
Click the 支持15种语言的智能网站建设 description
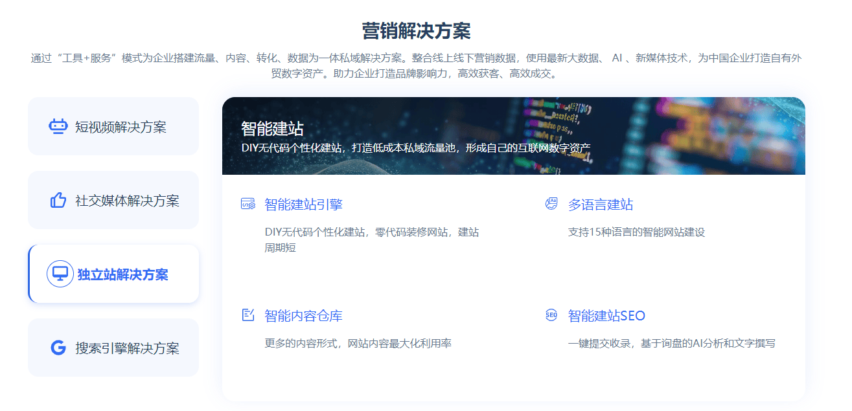(636, 232)
